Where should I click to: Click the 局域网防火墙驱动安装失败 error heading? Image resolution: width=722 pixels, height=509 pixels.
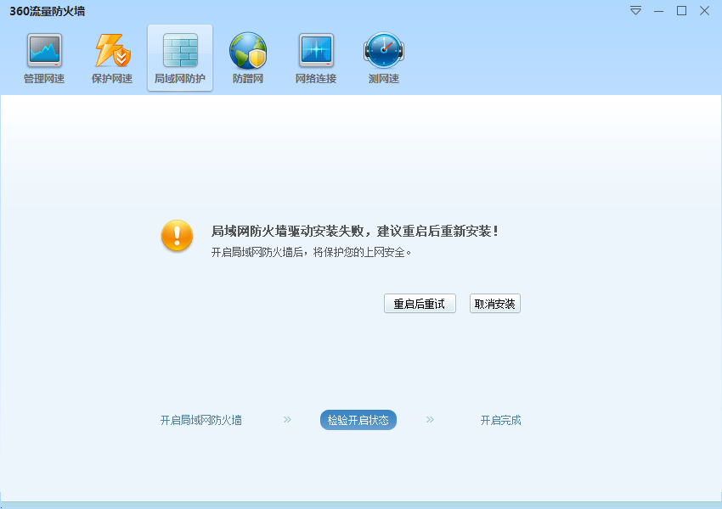click(x=354, y=231)
